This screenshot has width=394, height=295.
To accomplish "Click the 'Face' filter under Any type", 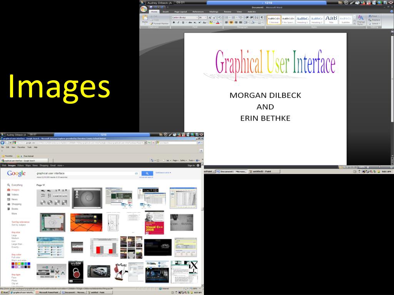I will pos(14,278).
